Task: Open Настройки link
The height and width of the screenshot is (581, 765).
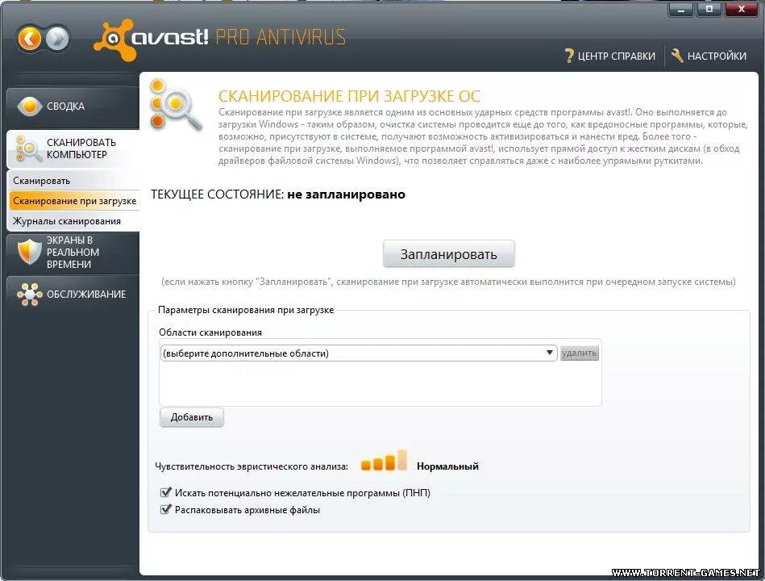Action: click(709, 56)
